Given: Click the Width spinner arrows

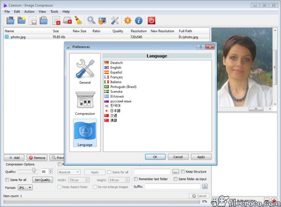Looking at the screenshot, I should (87, 180).
